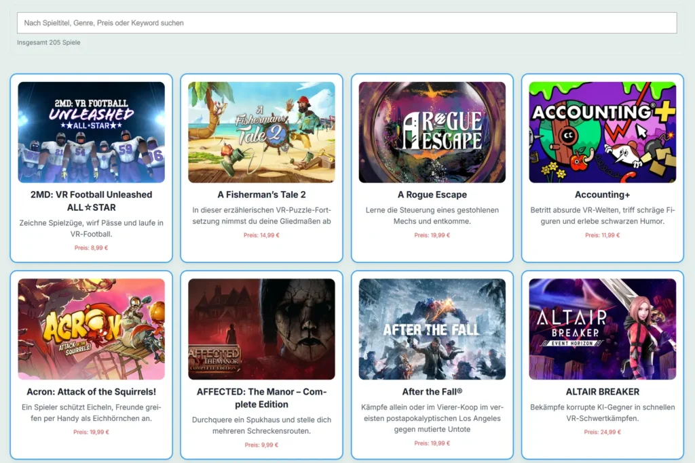Click the price 14,99 € for Fisherman's Tale 2
Viewport: 695px width, 463px height.
pyautogui.click(x=261, y=235)
